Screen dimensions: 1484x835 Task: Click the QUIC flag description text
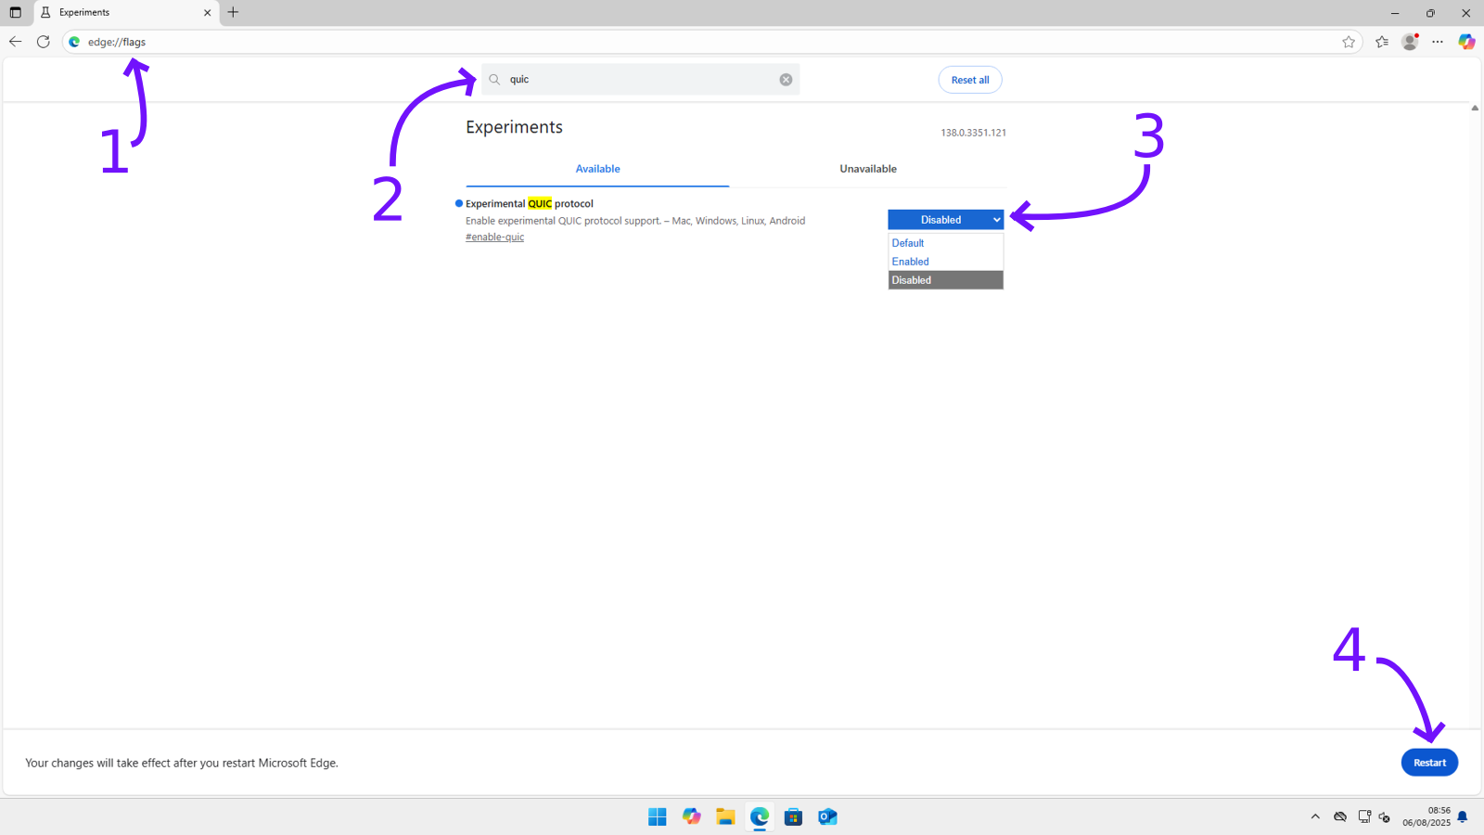pos(635,221)
